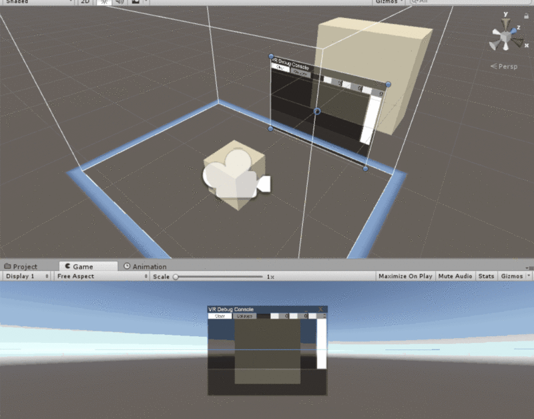Screen dimensions: 534x419
Task: Toggle the Persp projection label
Action: coord(504,66)
